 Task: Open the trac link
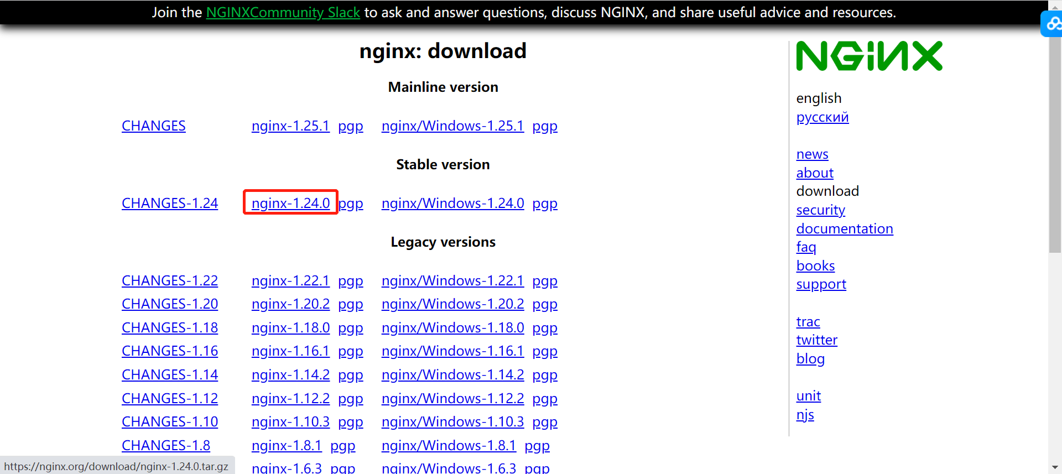pyautogui.click(x=808, y=322)
